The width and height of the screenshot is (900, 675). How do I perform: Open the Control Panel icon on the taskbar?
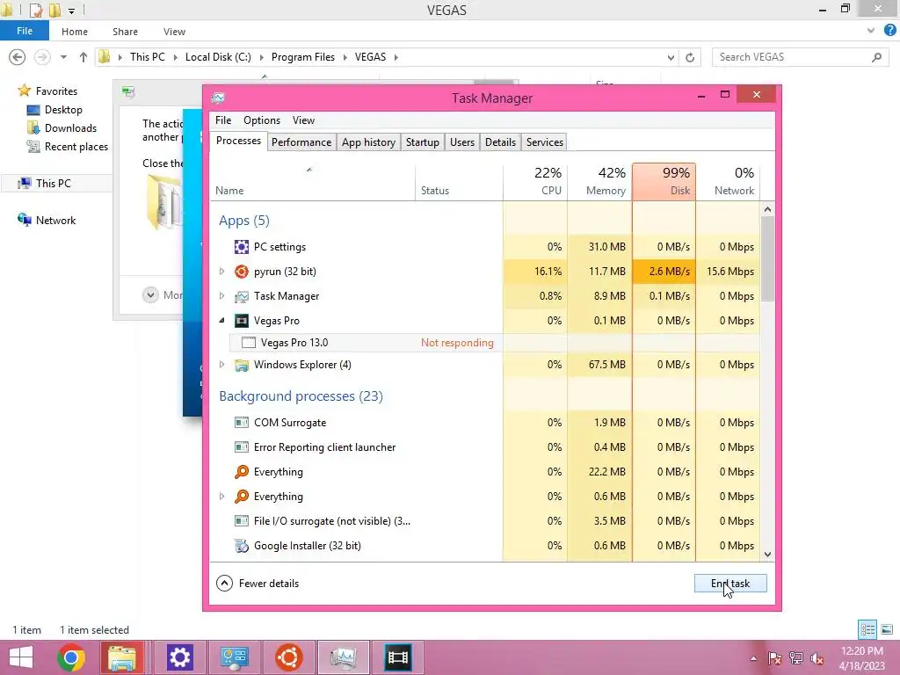(x=234, y=657)
